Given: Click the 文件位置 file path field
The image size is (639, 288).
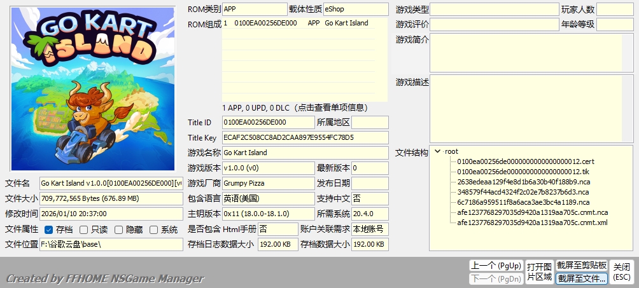Looking at the screenshot, I should tap(111, 244).
